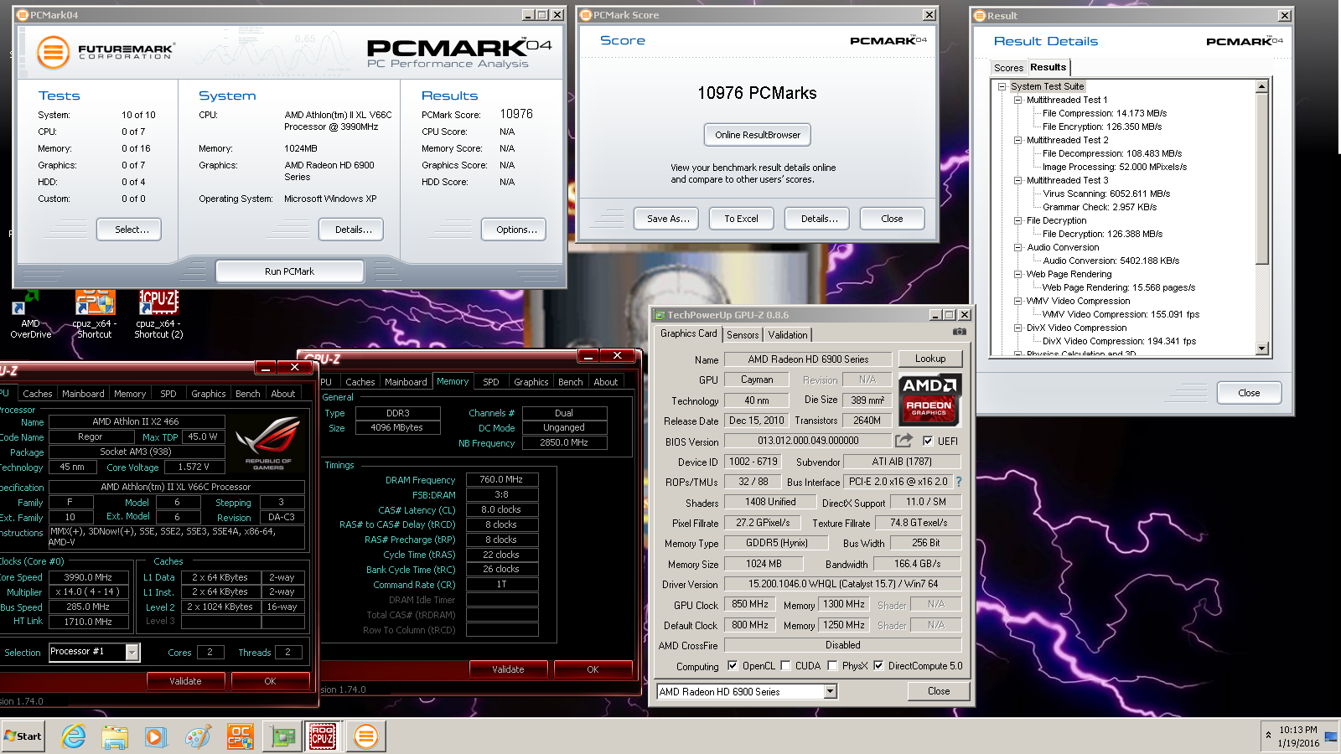This screenshot has height=754, width=1341.
Task: Toggle the OpenCL checkbox
Action: click(733, 666)
